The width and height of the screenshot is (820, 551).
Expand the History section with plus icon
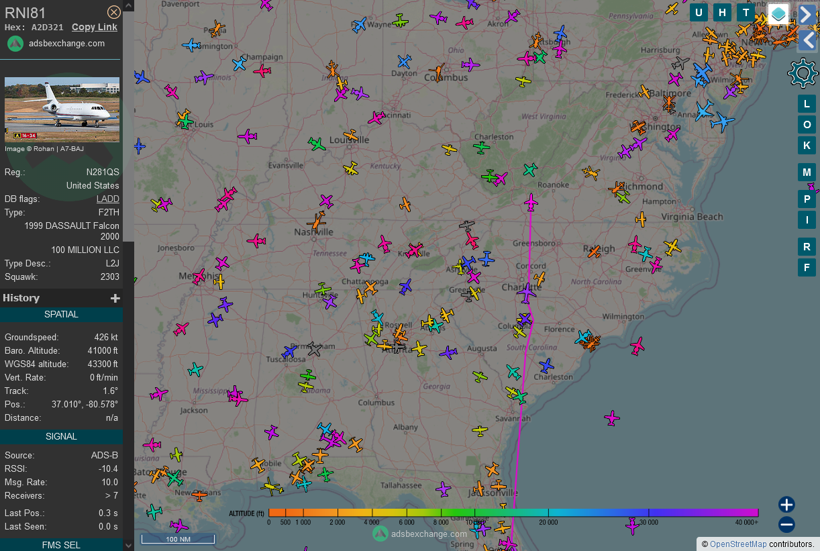pos(115,298)
